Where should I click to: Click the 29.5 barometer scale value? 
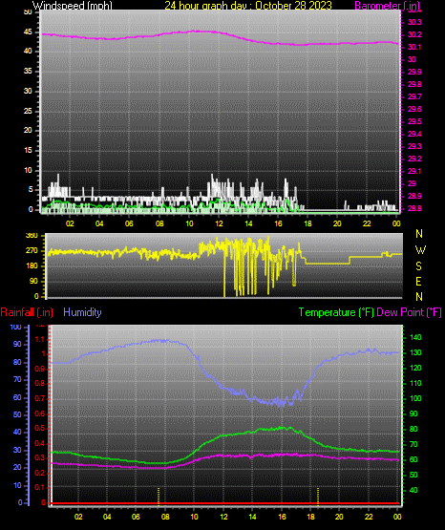[414, 121]
